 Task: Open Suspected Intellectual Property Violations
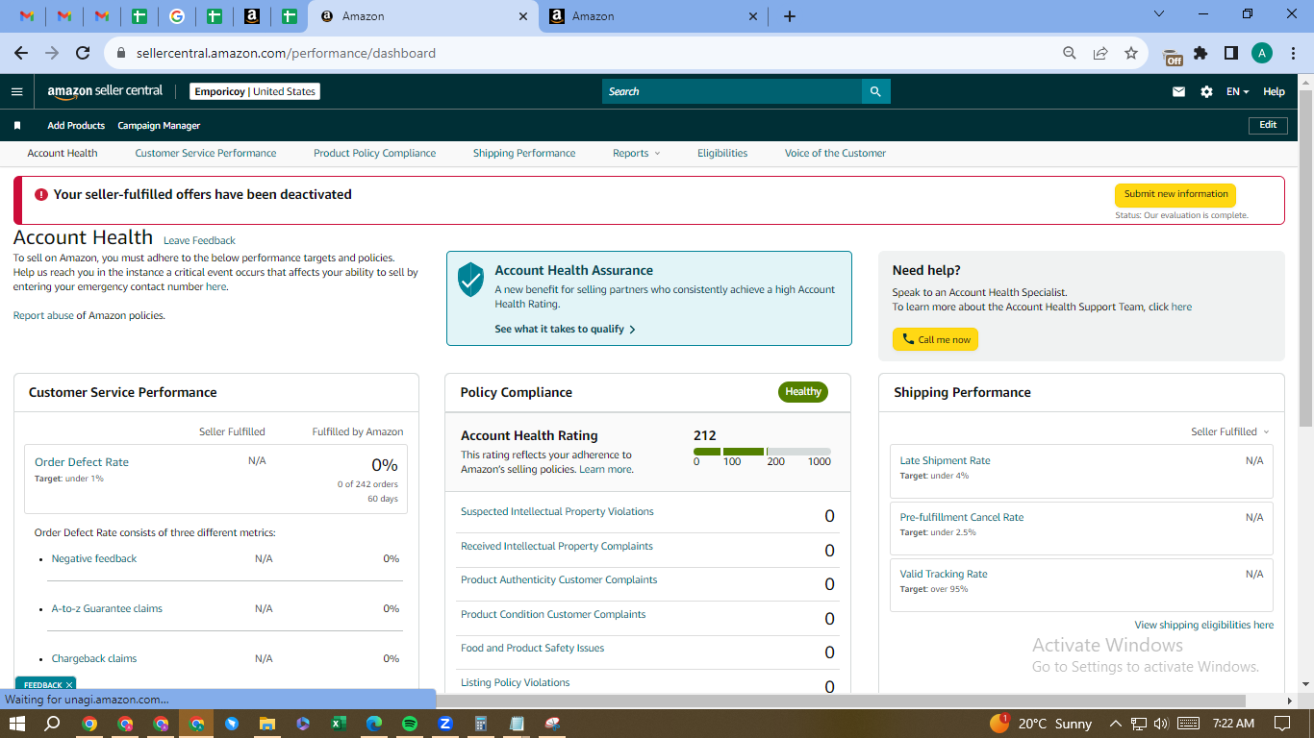(557, 512)
